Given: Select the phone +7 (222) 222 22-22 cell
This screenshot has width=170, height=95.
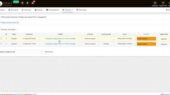Looking at the screenshot, I should (x=29, y=39).
